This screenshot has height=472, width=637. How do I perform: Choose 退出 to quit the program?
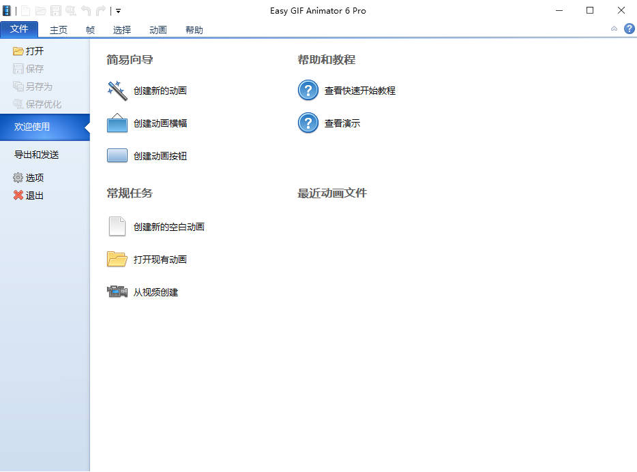pos(35,195)
